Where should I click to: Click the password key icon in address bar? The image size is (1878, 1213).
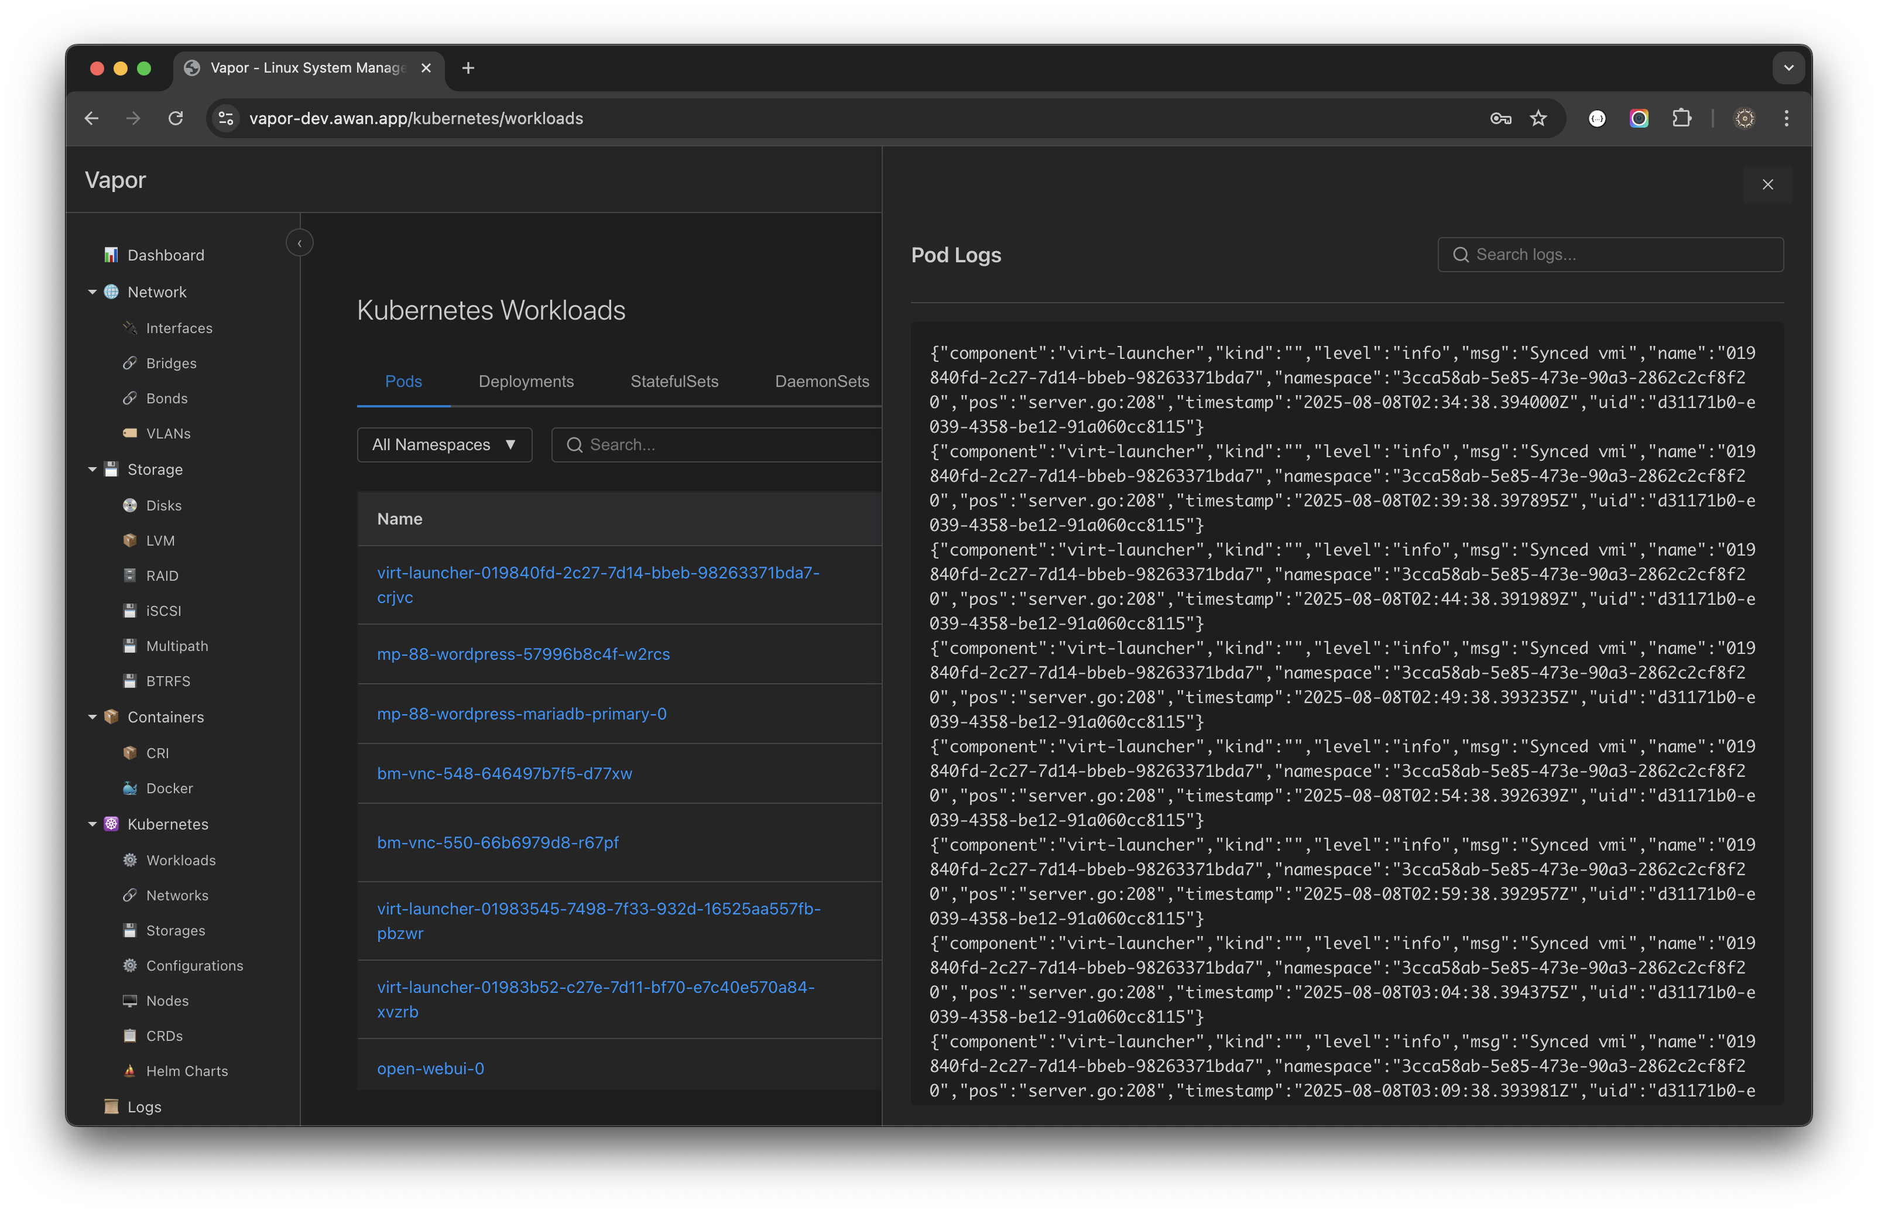(1500, 118)
